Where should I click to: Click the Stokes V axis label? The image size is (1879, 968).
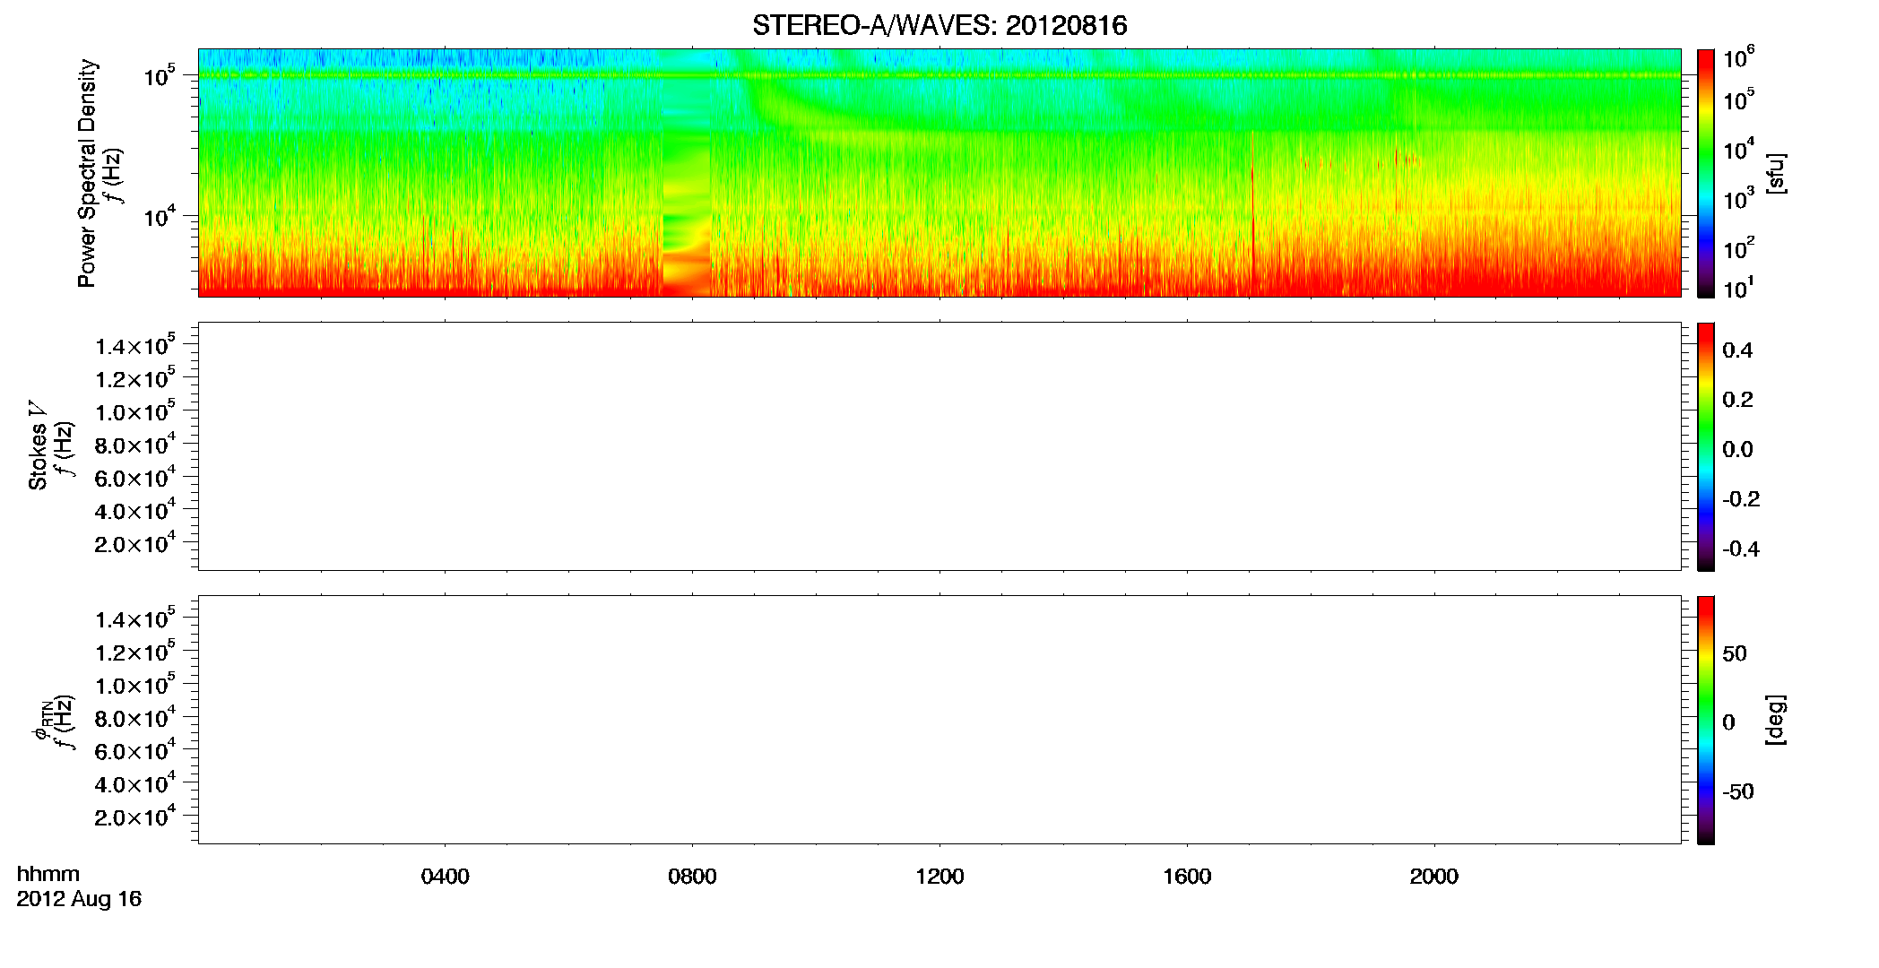pyautogui.click(x=38, y=445)
